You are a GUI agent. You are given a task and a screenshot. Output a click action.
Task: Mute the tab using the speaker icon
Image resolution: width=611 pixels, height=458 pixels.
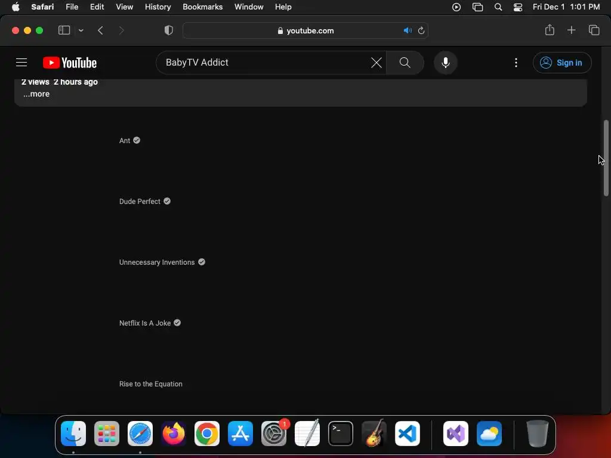[408, 30]
